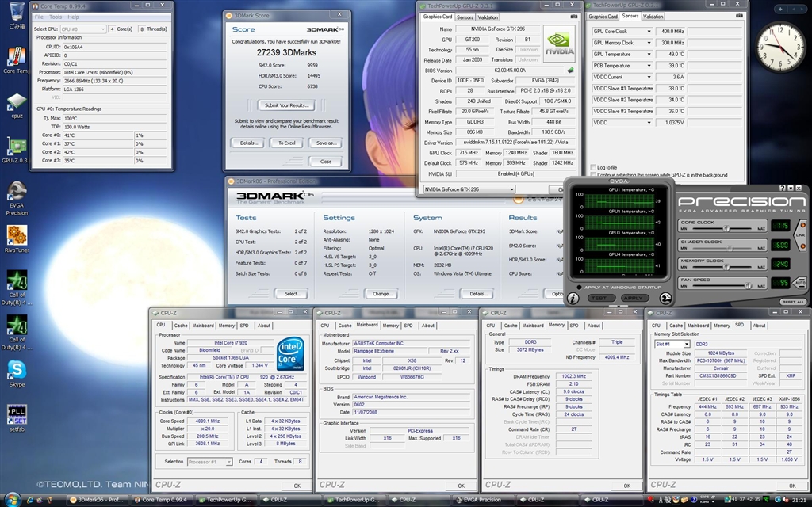Open the NVIDIA GeForce GTX 295 dropdown
812x507 pixels.
click(469, 189)
